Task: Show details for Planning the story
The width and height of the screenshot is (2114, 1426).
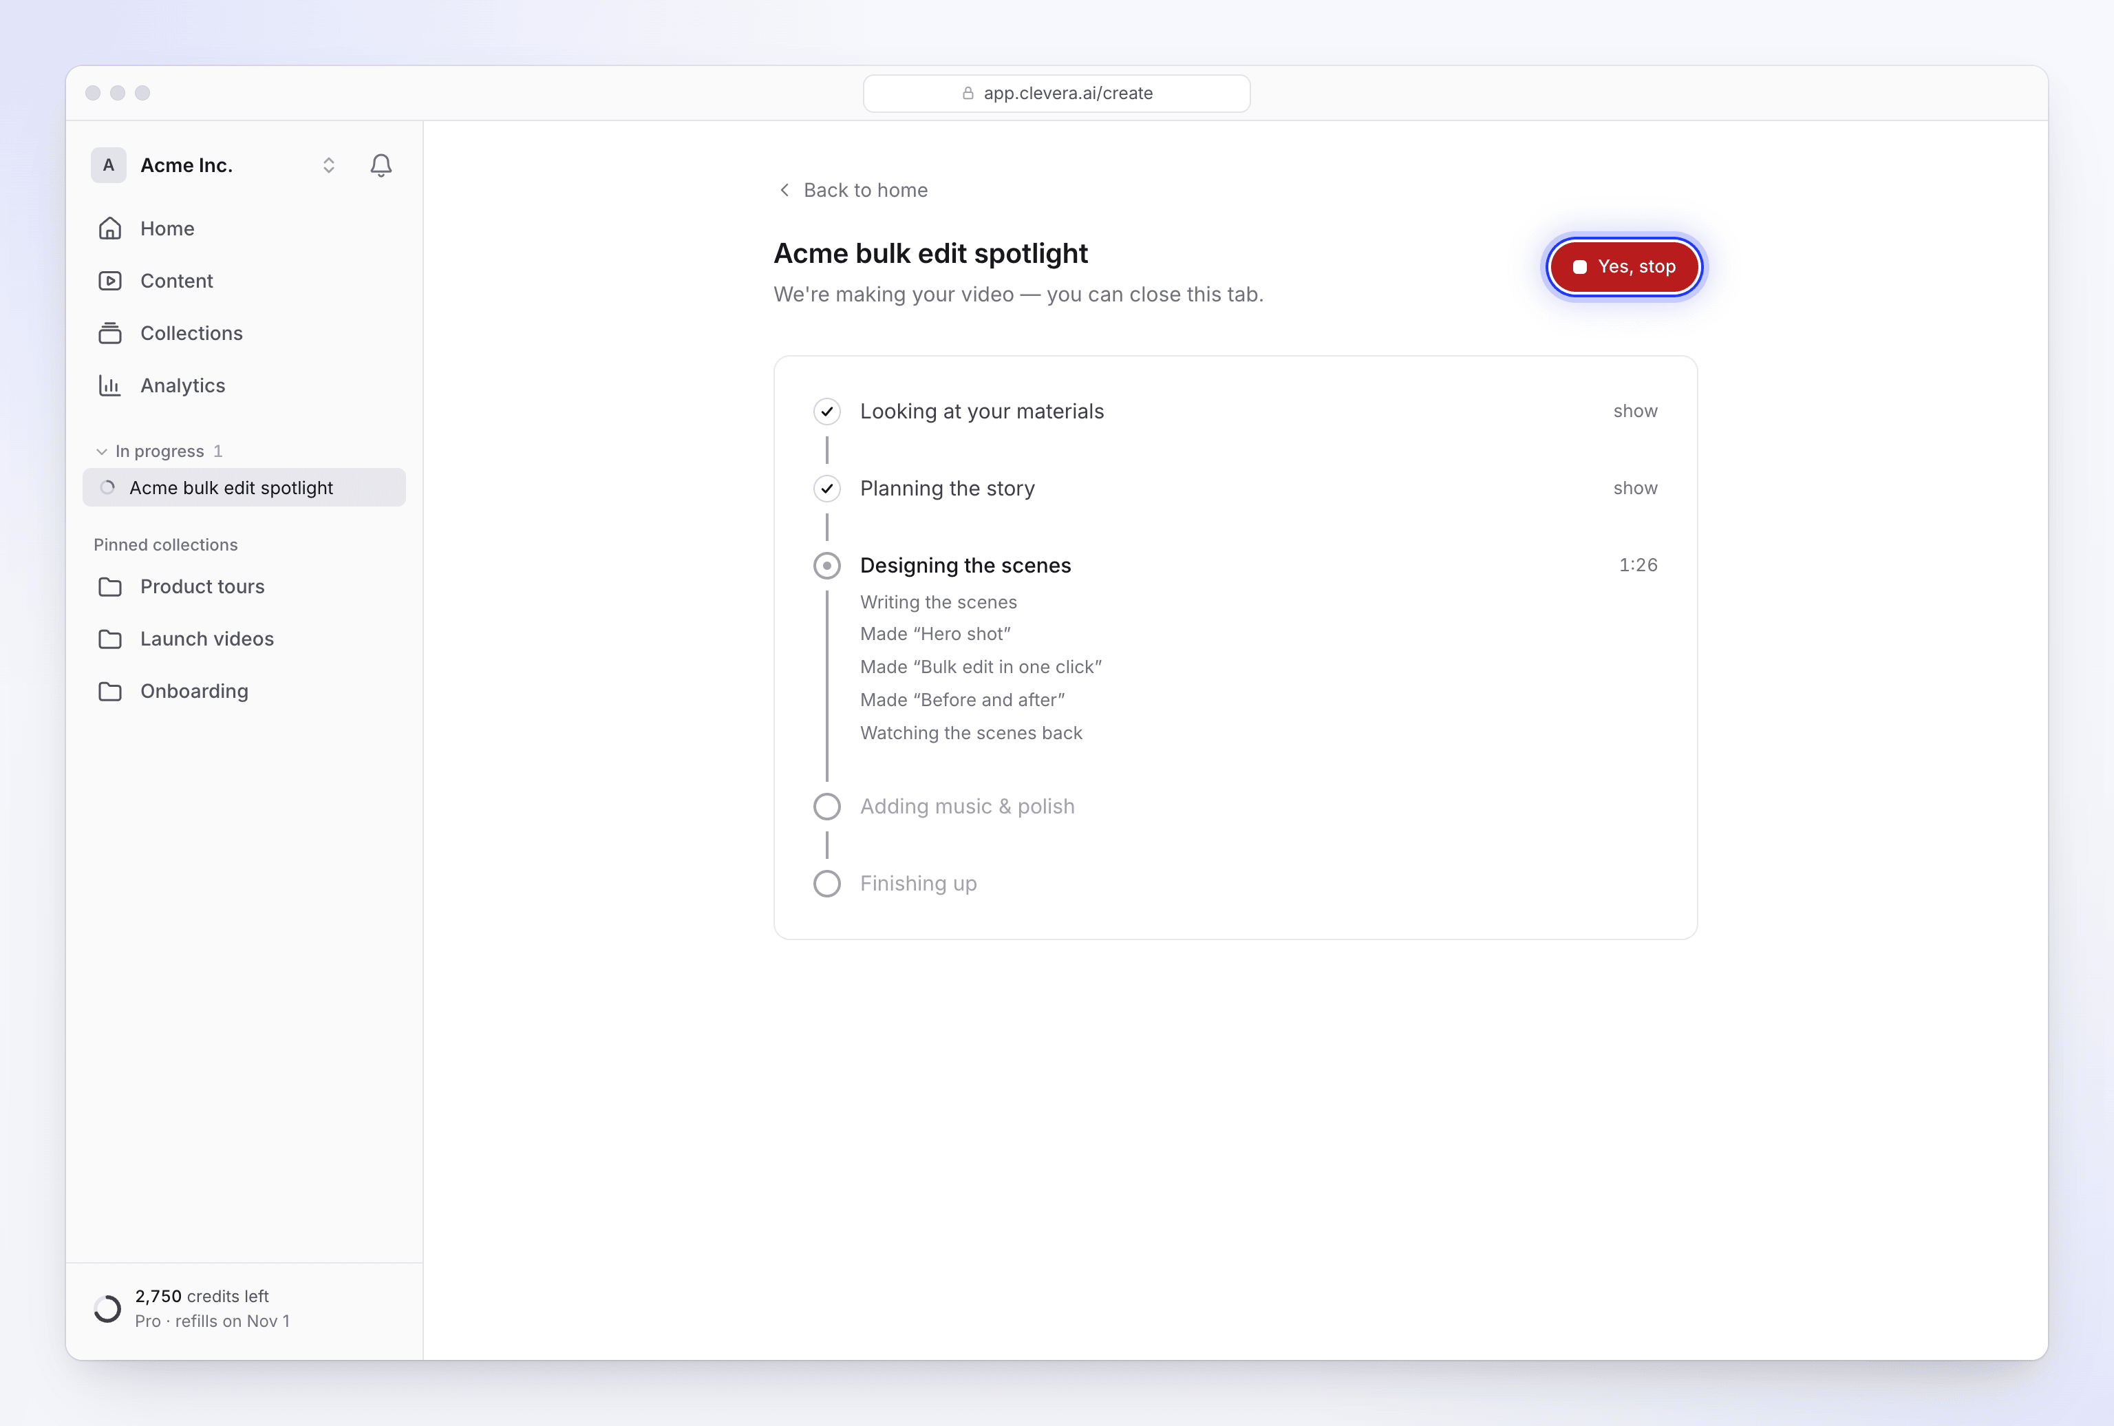Action: coord(1635,489)
